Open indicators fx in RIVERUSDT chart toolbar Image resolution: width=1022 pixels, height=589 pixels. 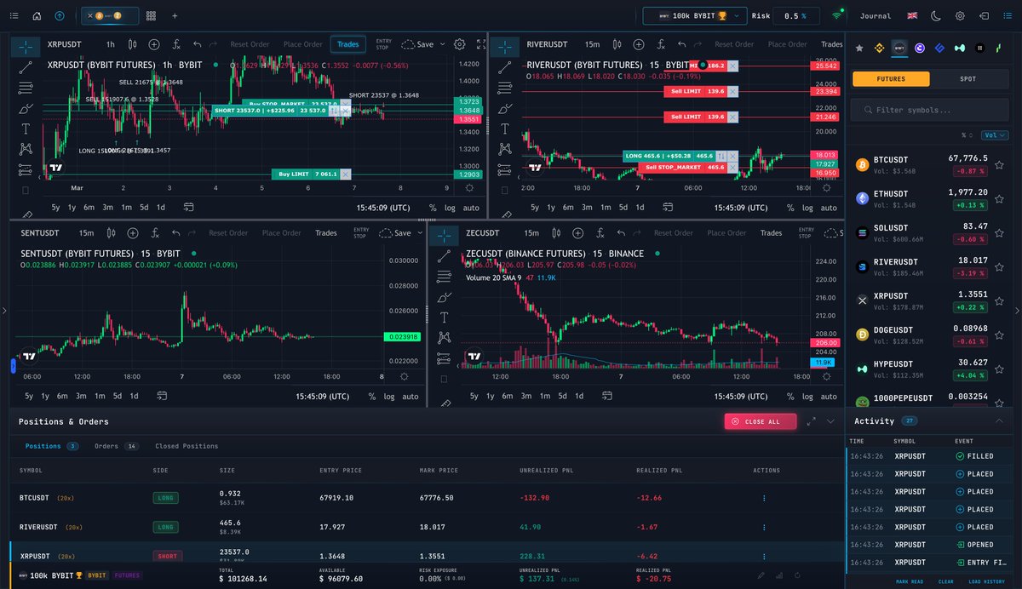pos(662,44)
